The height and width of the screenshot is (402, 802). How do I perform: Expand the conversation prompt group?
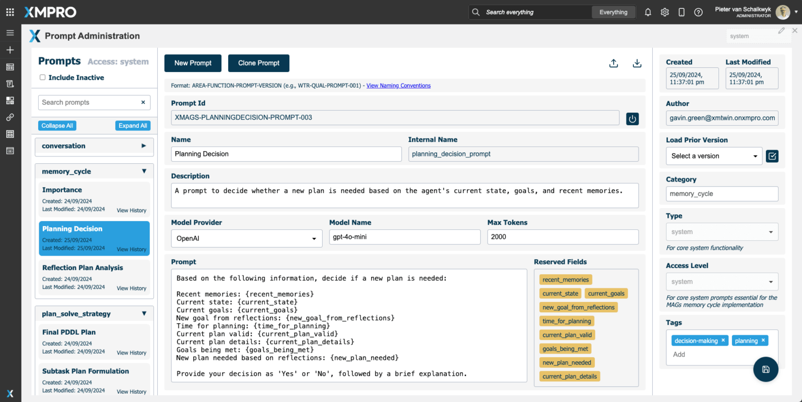pos(144,146)
